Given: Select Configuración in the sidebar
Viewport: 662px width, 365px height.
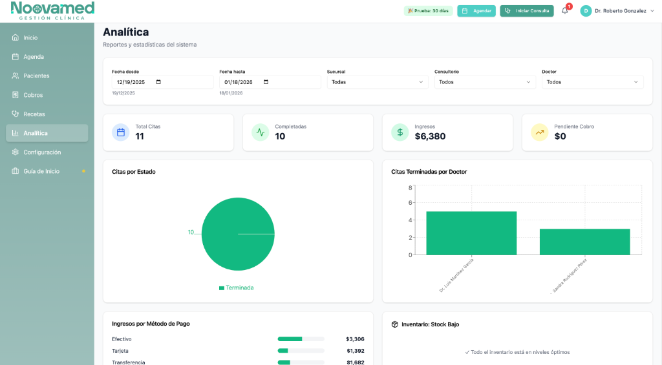Looking at the screenshot, I should pos(47,152).
